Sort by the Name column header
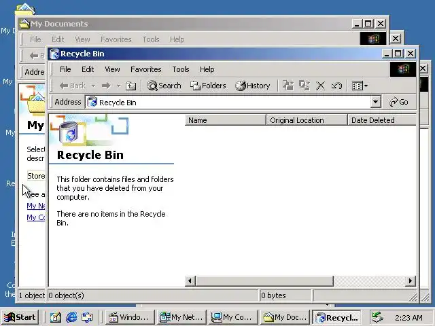Image resolution: width=435 pixels, height=326 pixels. click(225, 120)
